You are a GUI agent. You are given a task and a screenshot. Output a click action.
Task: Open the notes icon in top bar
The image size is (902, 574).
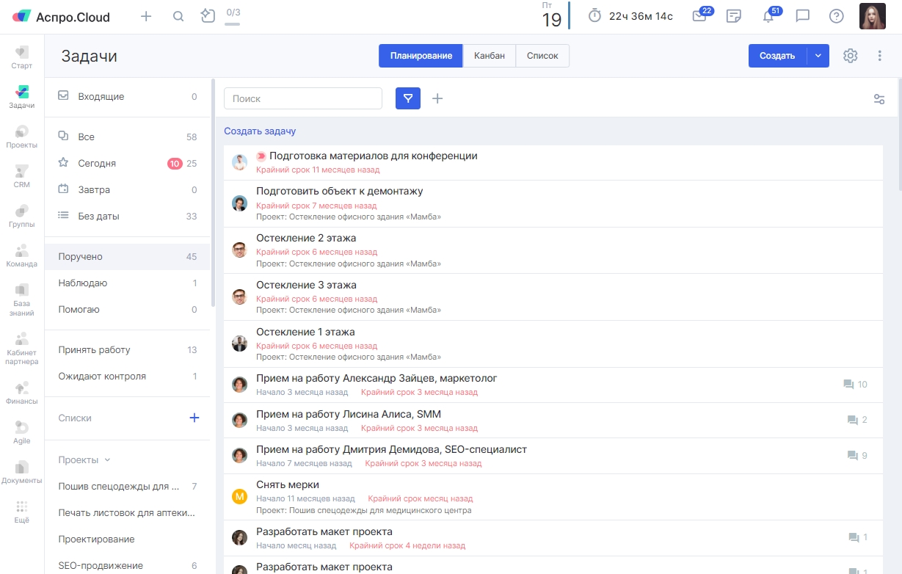(x=733, y=16)
